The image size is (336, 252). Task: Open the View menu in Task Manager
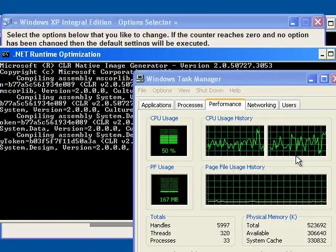click(184, 90)
